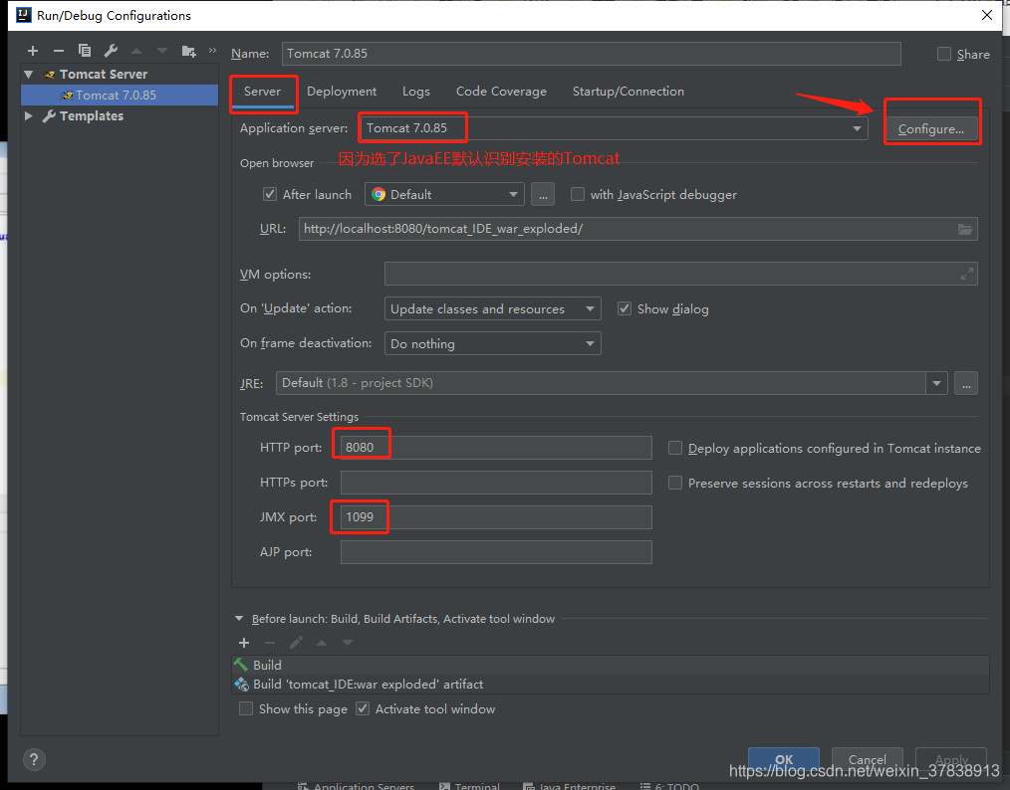Toggle Activate tool window checkbox
Screen dimensions: 1010x790
coord(363,709)
